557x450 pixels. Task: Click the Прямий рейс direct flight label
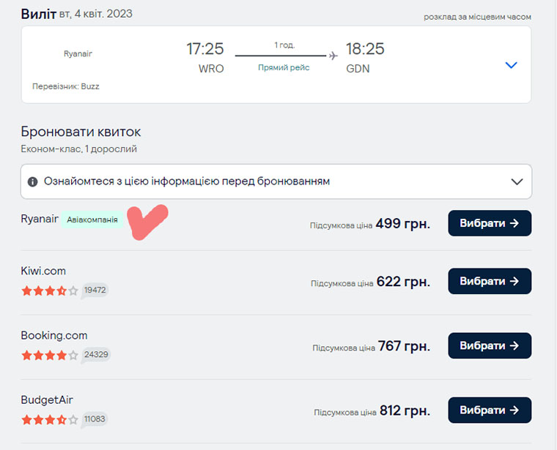click(x=284, y=67)
